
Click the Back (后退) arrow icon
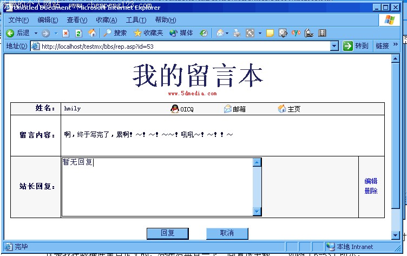click(10, 33)
